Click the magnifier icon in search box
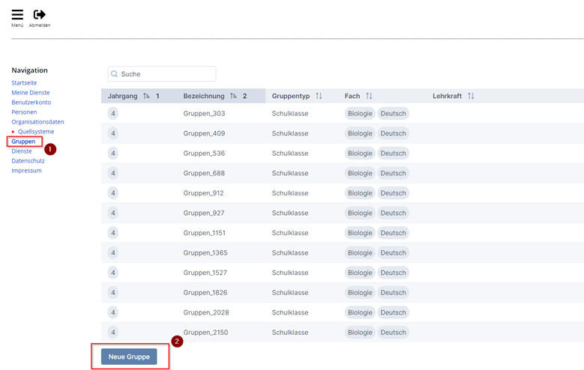584x370 pixels. point(114,74)
